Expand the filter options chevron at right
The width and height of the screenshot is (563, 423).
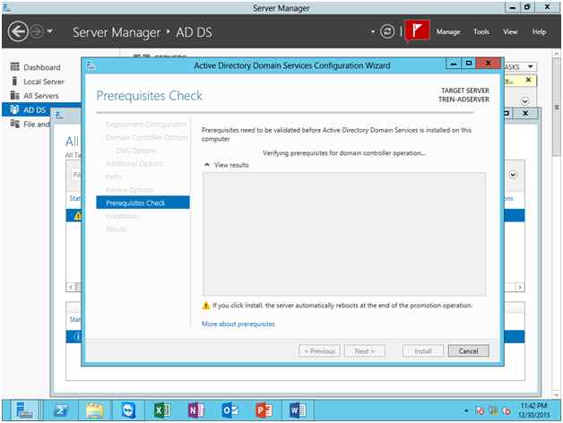tap(513, 175)
